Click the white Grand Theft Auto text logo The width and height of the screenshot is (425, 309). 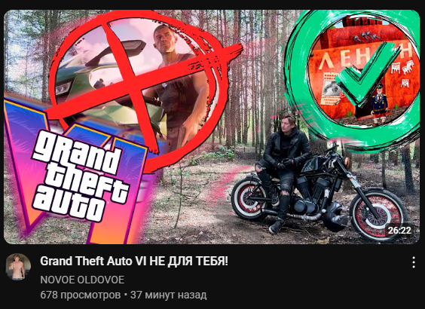(80, 176)
